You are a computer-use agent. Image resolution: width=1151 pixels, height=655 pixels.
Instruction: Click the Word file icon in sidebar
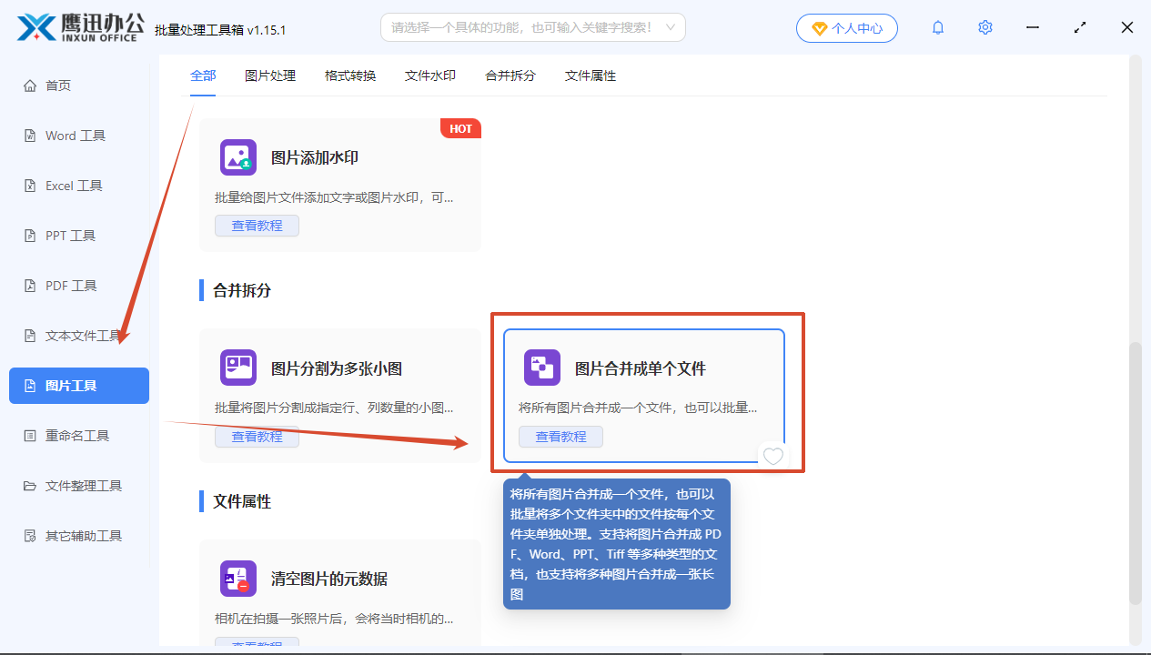[x=30, y=136]
